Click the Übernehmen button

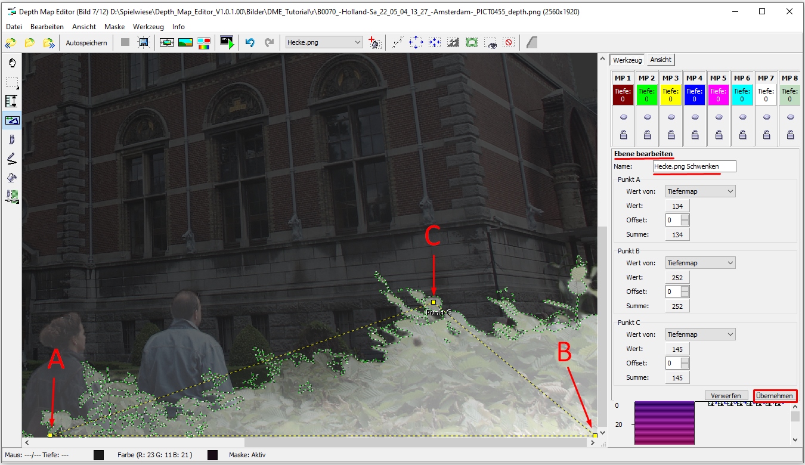[x=775, y=396]
